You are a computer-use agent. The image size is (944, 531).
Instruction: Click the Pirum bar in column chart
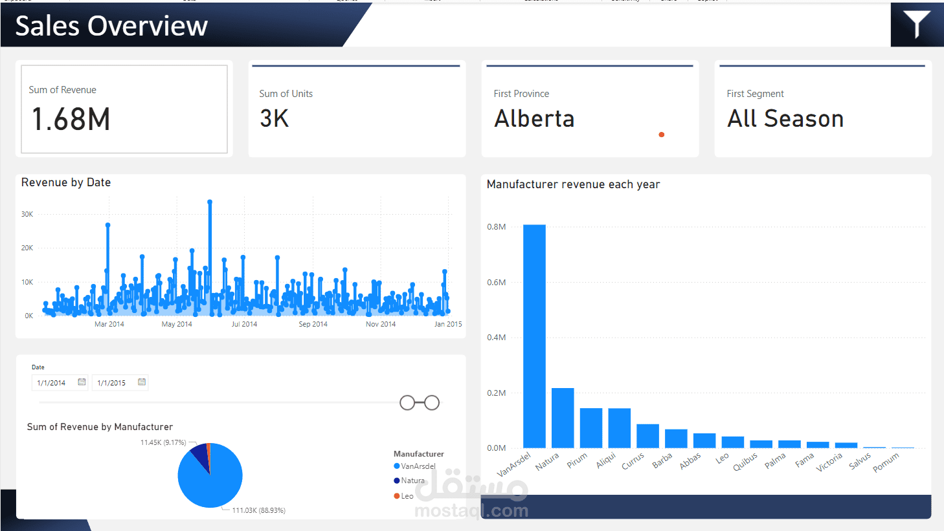click(591, 428)
